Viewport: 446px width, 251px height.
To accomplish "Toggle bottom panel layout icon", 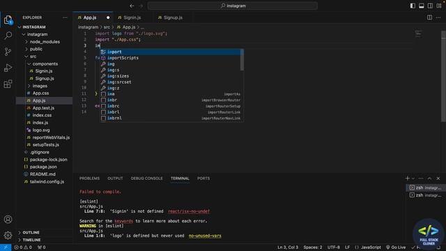I will coord(422,6).
